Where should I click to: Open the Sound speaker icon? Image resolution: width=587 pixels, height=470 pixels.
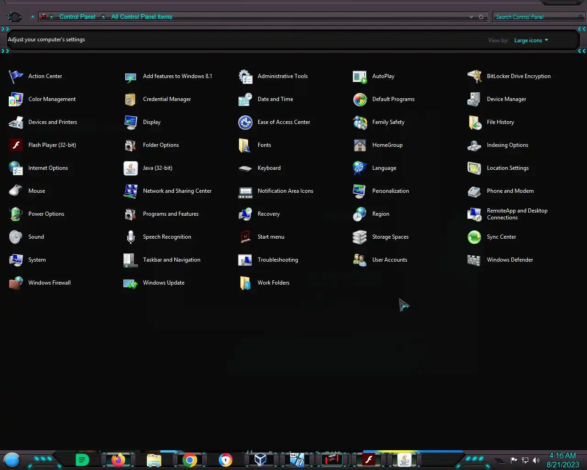(x=16, y=237)
